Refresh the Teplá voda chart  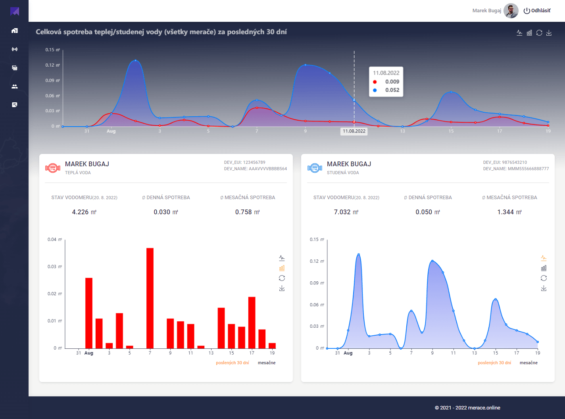click(282, 278)
